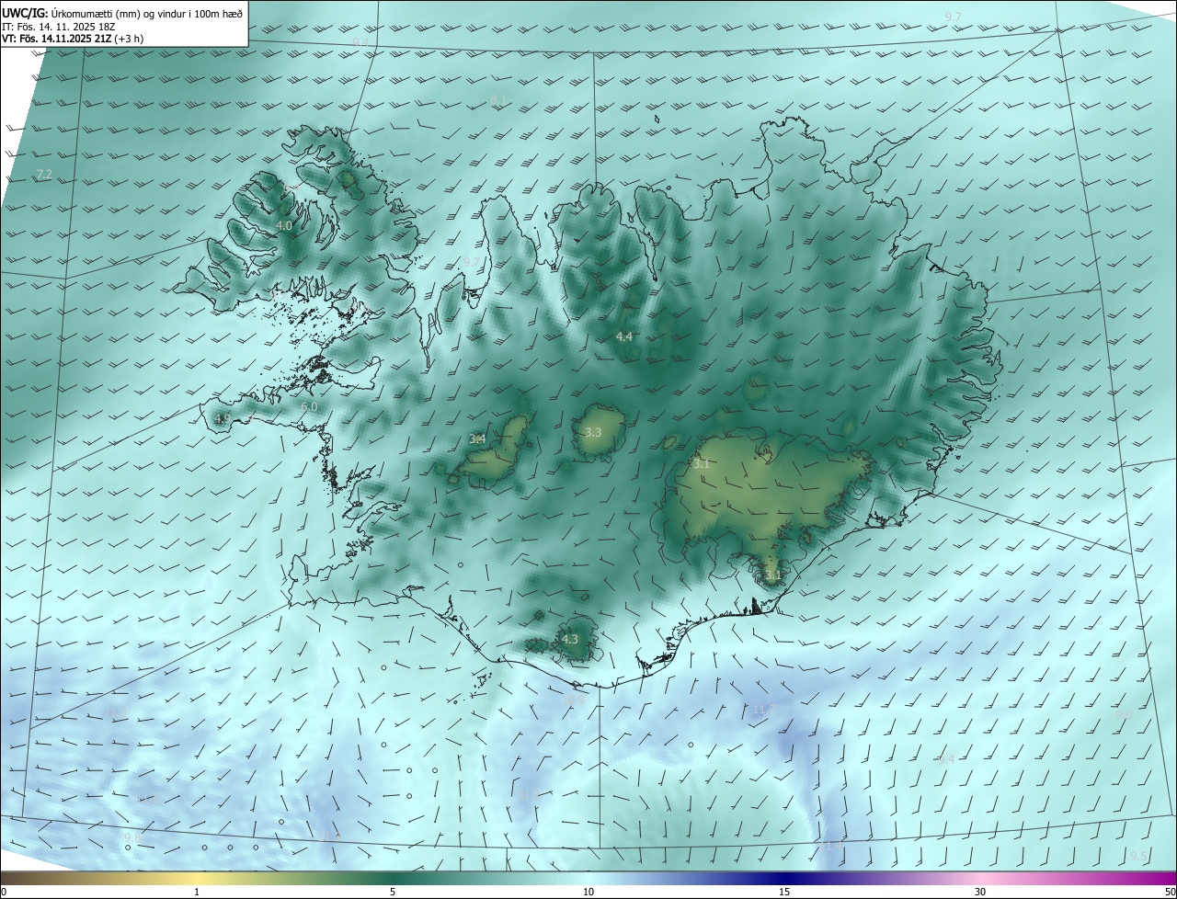Click the '15' tick on the color scale
1177x899 pixels.
(784, 892)
